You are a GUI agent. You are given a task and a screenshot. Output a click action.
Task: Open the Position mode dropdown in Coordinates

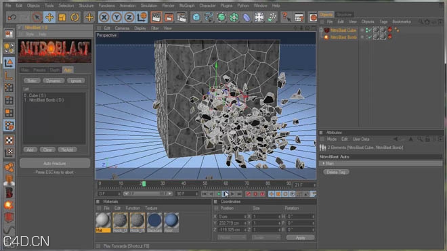[x=232, y=237]
